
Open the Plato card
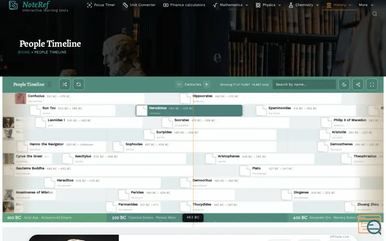click(311, 171)
